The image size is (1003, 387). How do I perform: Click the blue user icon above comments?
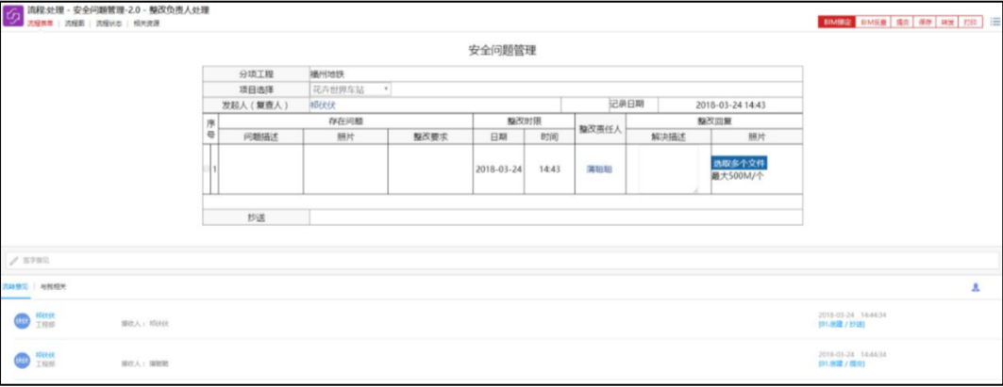pos(976,287)
